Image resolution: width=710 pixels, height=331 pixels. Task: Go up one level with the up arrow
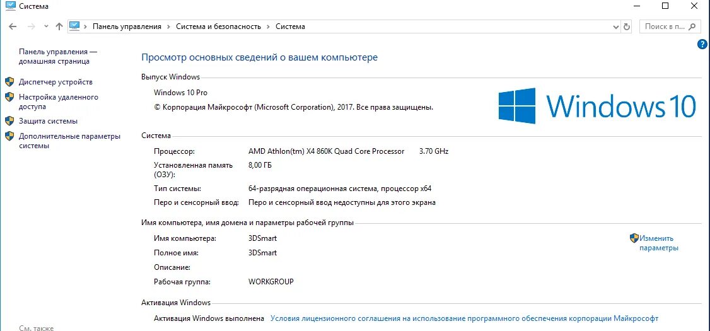point(59,26)
